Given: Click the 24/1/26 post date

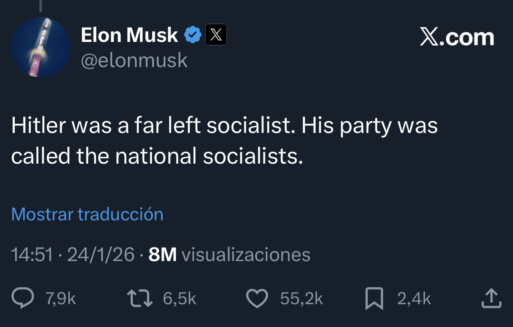Looking at the screenshot, I should 101,255.
